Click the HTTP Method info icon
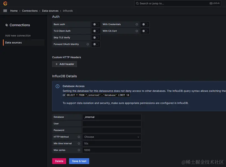 point(79,137)
